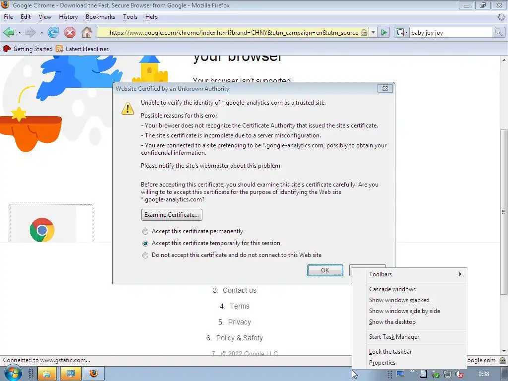
Task: Click the padlock icon in address bar
Action: tap(364, 32)
